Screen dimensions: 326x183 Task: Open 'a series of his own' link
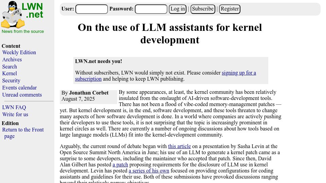coord(149,171)
